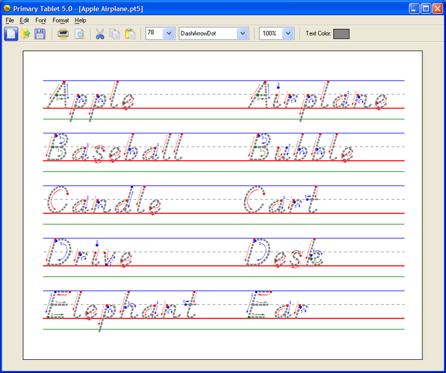Open the Edit menu

(x=24, y=20)
